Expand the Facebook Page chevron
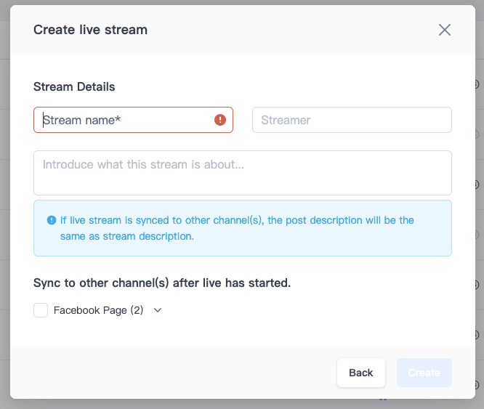Viewport: 484px width, 409px height. click(x=158, y=310)
